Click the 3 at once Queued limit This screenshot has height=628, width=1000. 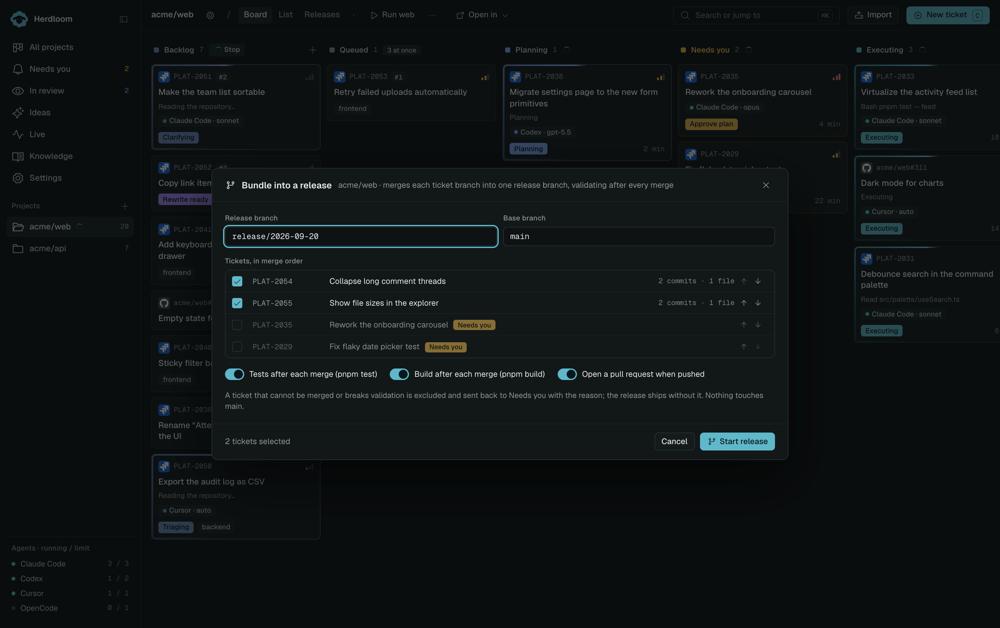click(402, 50)
